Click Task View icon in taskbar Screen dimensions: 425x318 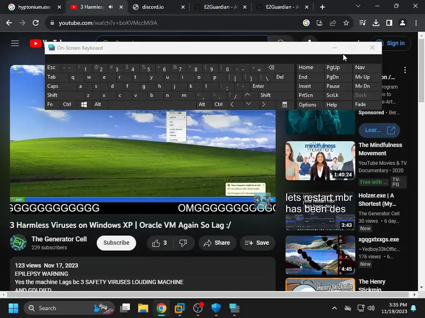[125, 308]
